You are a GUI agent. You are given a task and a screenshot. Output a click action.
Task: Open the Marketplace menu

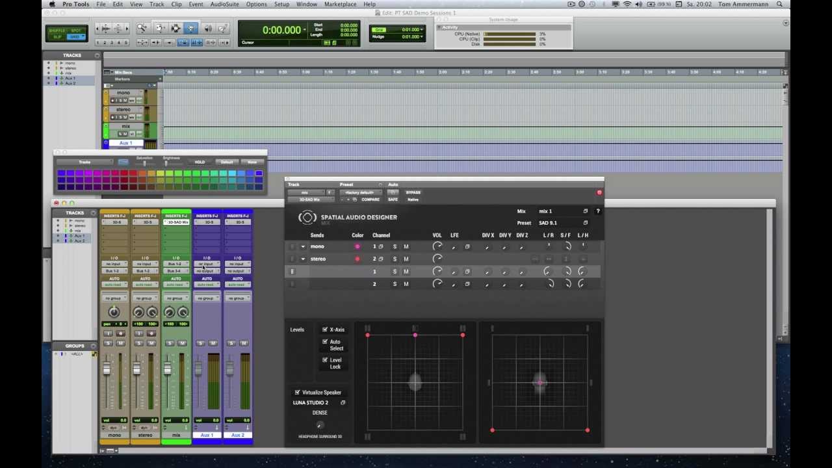point(340,4)
